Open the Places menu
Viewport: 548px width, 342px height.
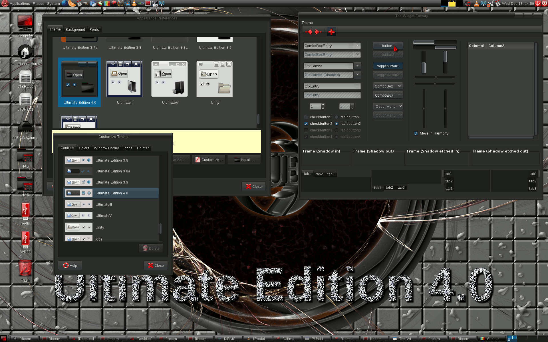(38, 4)
